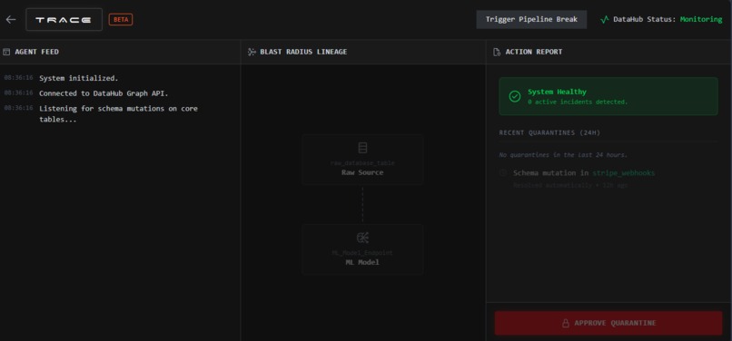This screenshot has height=341, width=732.
Task: Click DataHub Status label
Action: point(645,20)
